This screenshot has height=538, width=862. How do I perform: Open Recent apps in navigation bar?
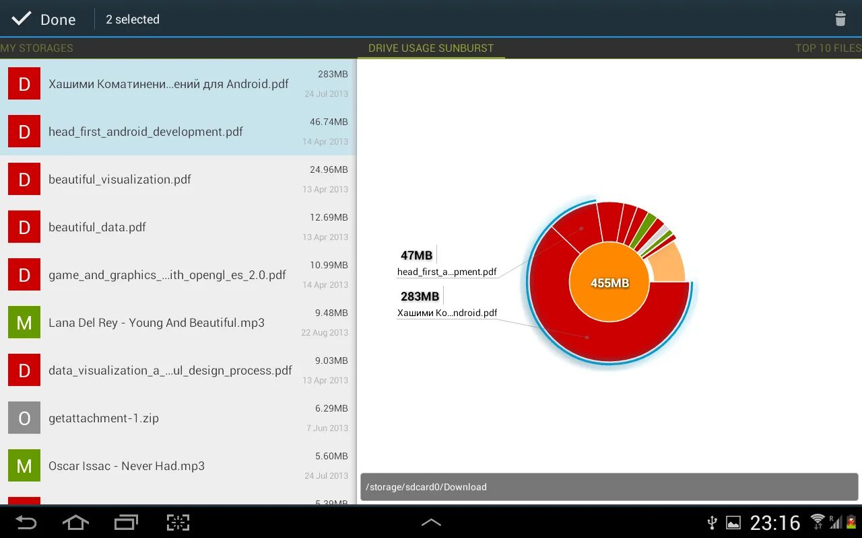[x=126, y=523]
